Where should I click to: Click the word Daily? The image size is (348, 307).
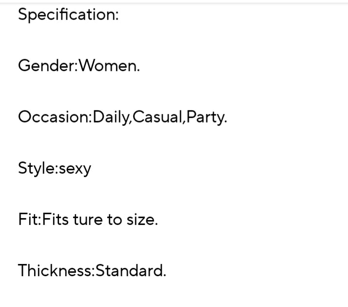(x=111, y=117)
